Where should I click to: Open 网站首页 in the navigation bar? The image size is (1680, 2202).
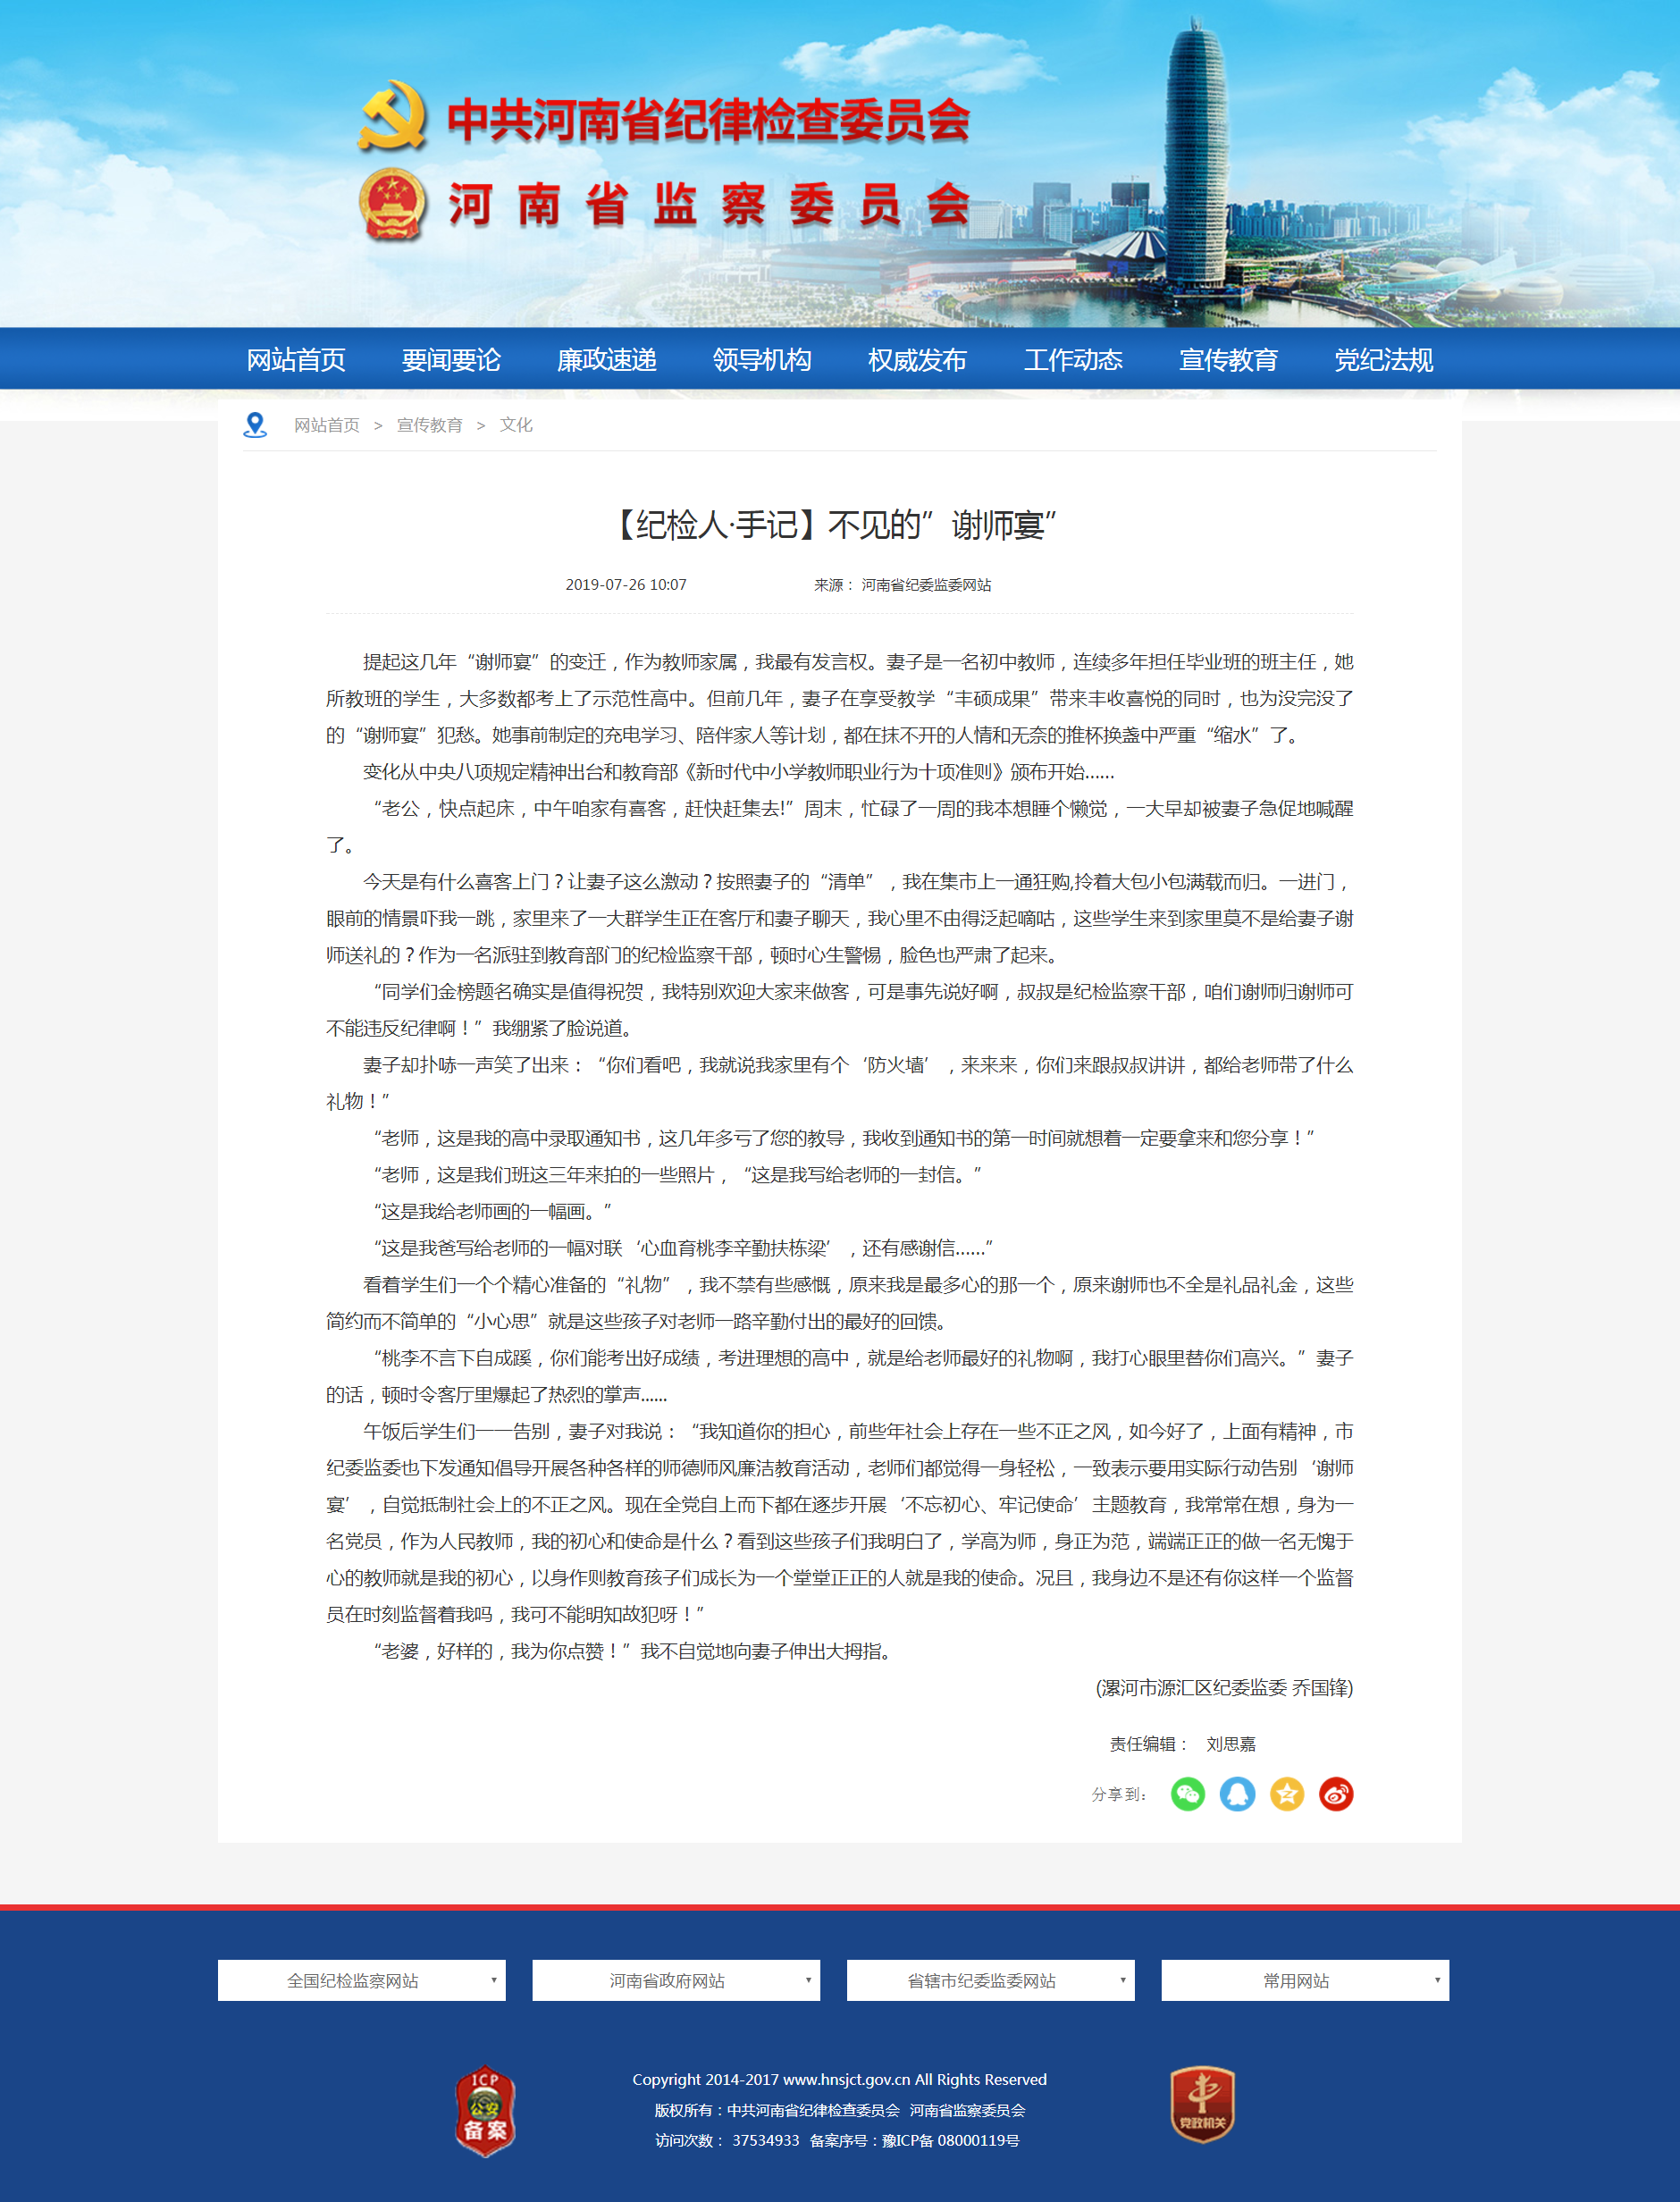point(296,360)
